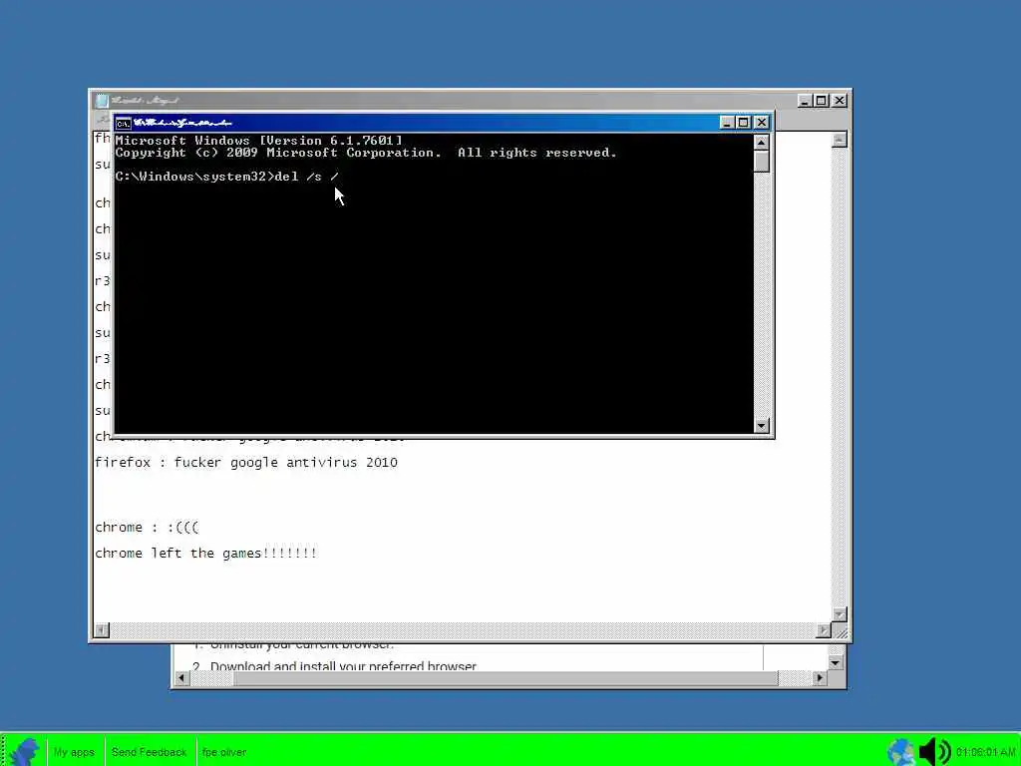Click the Copyright 2009 Microsoft Corporation line

pyautogui.click(x=365, y=153)
